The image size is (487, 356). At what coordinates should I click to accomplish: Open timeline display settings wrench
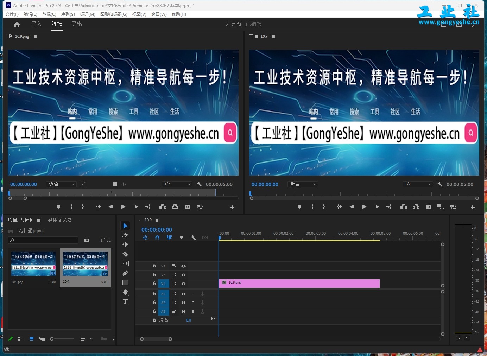pos(193,237)
